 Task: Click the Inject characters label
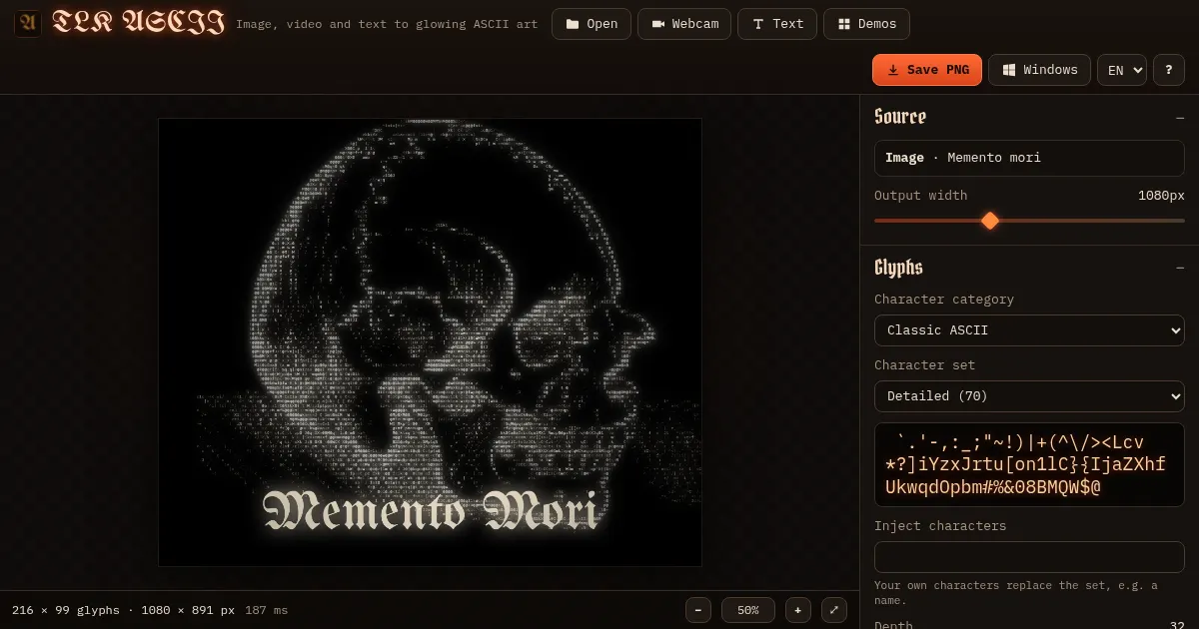pos(940,526)
